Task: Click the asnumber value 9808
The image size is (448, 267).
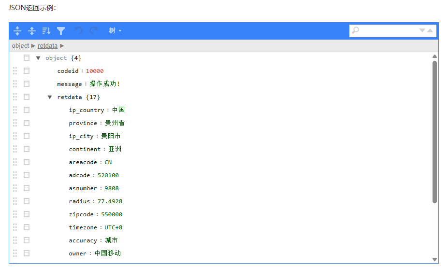Action: coord(112,188)
